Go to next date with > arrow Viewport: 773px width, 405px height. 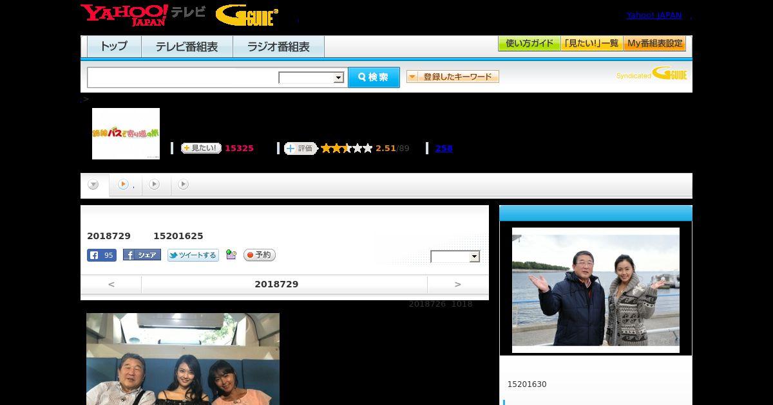tap(458, 284)
